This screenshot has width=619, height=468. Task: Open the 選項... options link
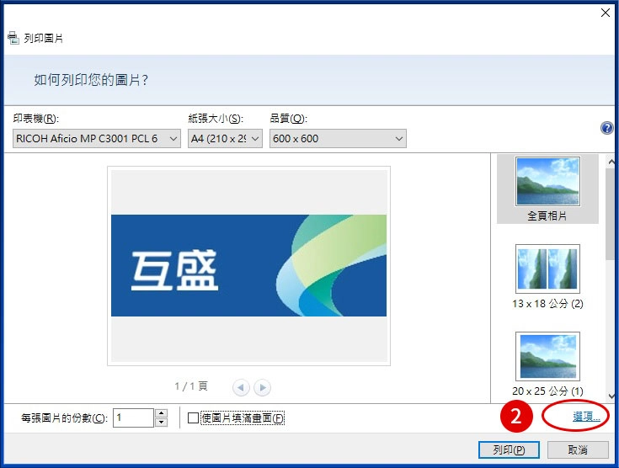tap(586, 417)
